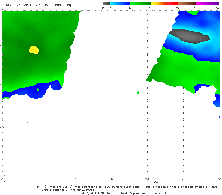Pick the gray 0–5 segment of the color scale

[106, 4]
